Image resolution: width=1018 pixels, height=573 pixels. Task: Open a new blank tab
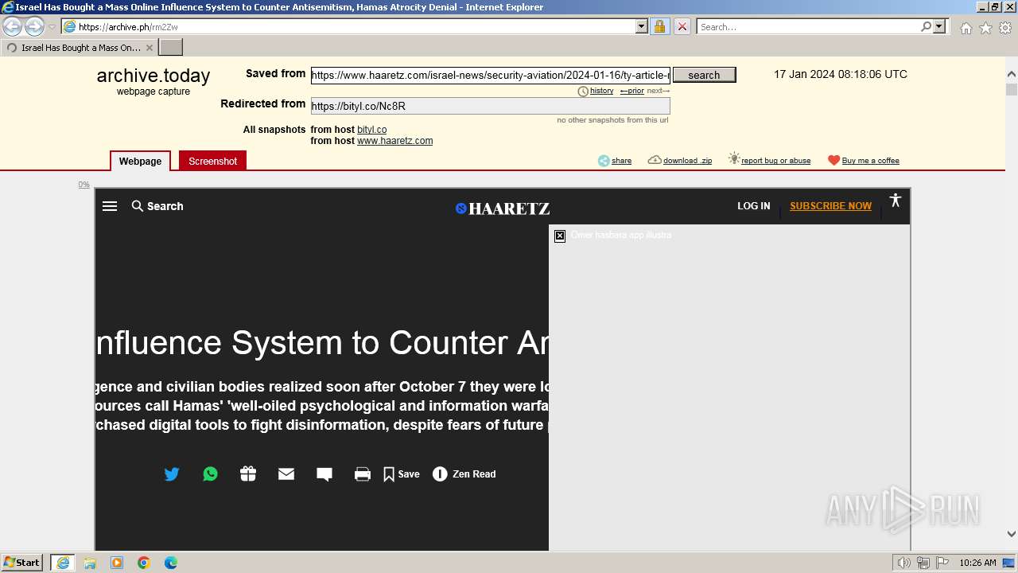click(171, 48)
